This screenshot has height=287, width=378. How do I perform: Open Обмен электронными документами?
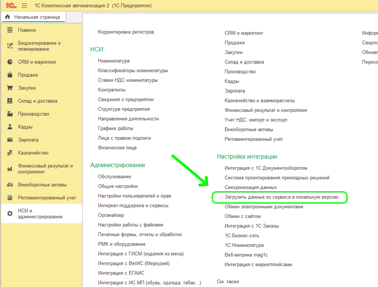(x=264, y=207)
